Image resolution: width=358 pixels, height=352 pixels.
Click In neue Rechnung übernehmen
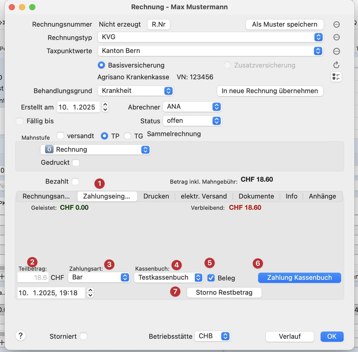point(270,91)
